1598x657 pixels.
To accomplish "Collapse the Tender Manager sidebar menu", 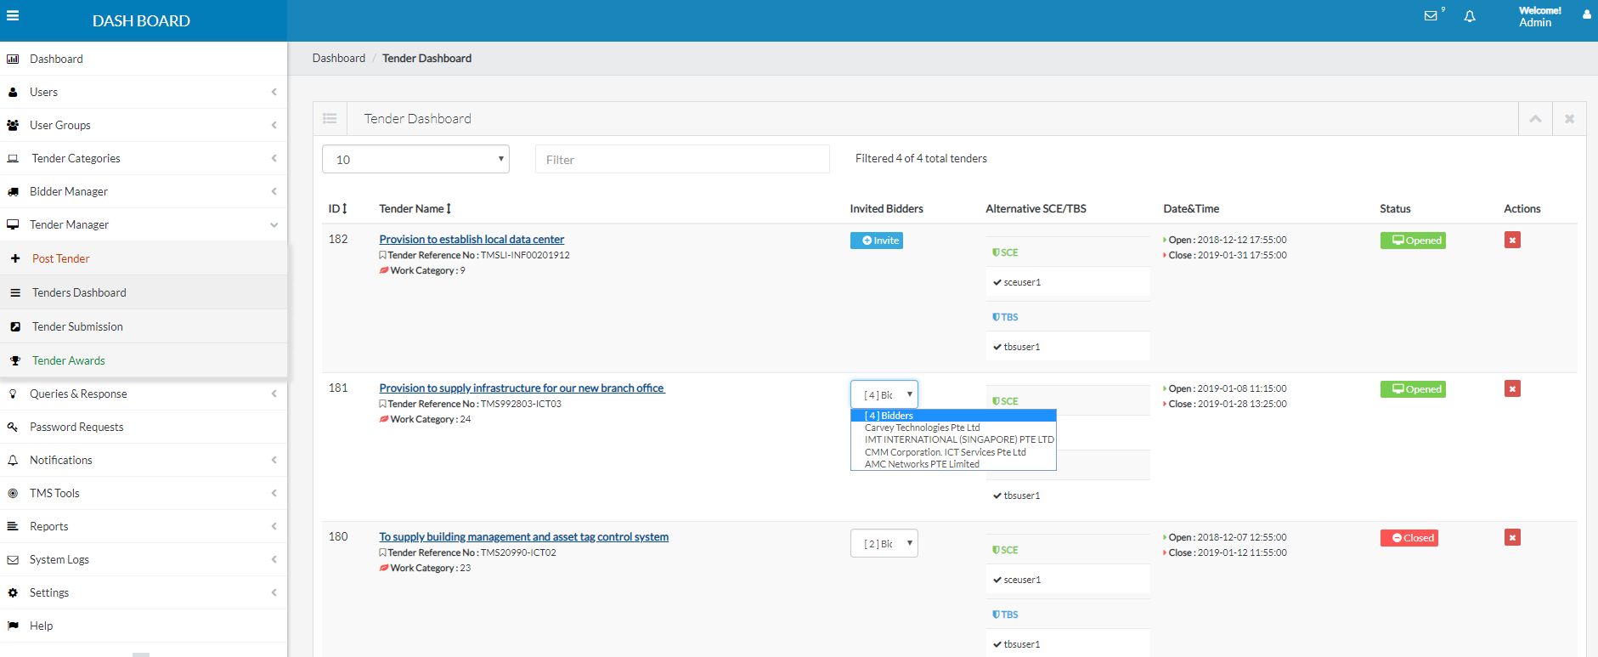I will [143, 224].
